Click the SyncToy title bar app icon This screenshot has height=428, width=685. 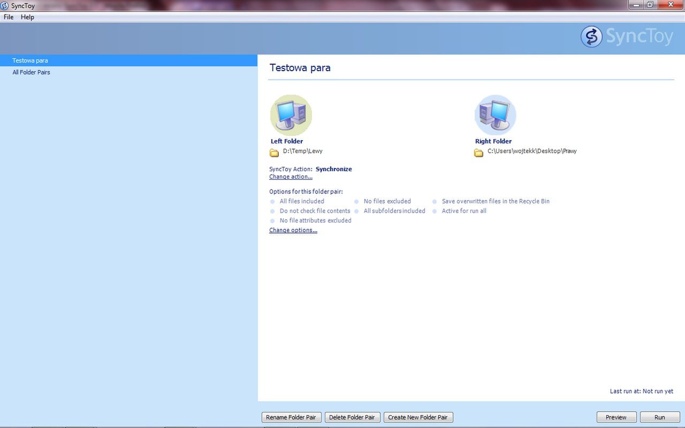tap(5, 6)
